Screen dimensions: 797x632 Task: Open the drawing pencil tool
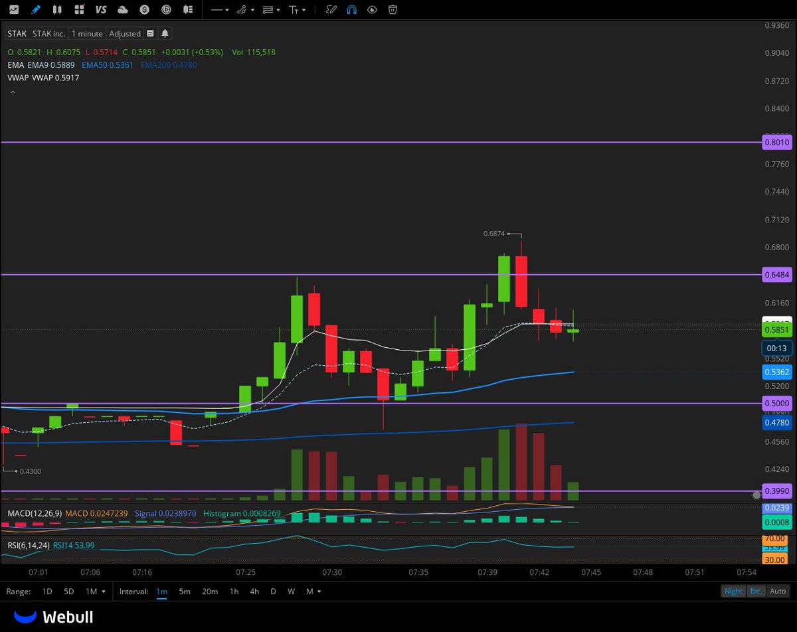point(37,9)
